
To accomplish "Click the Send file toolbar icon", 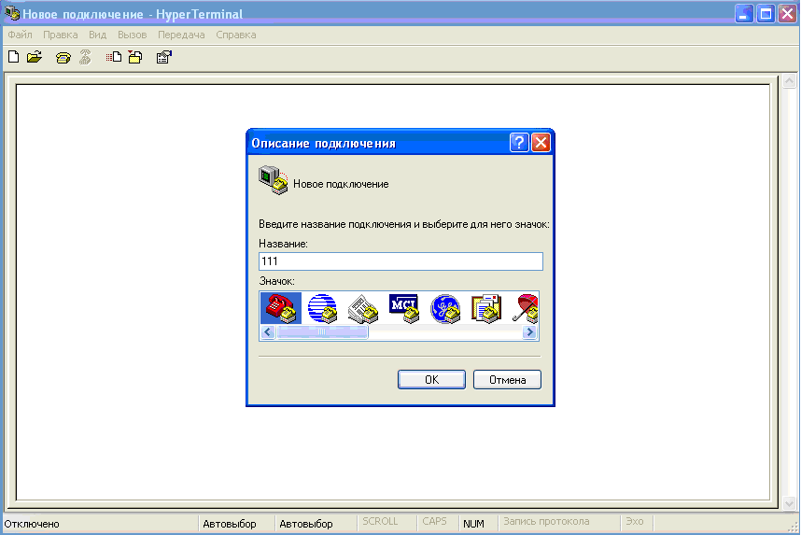I will 113,57.
